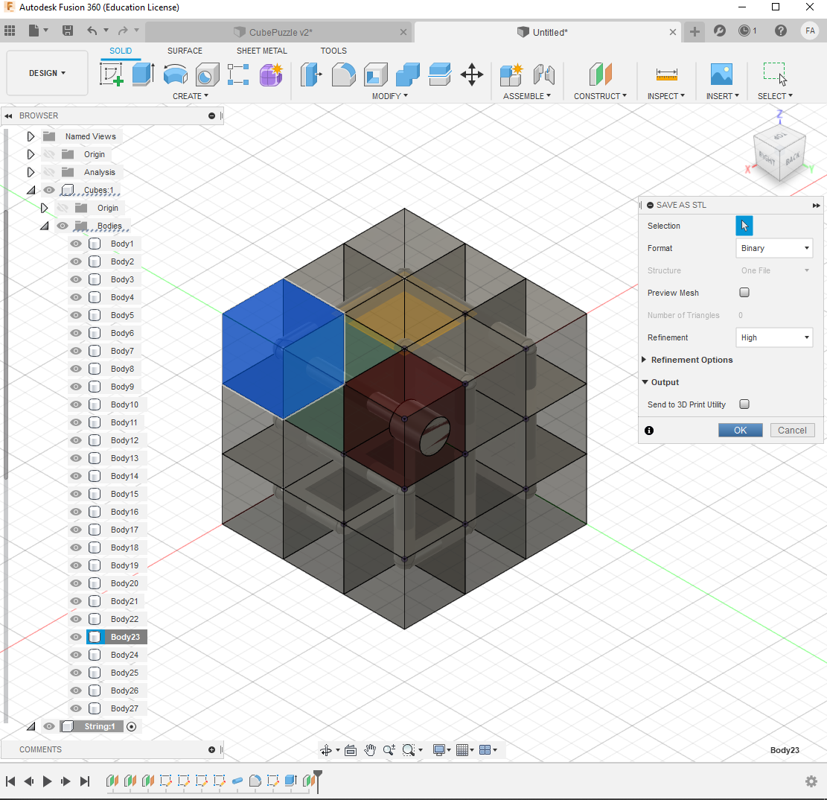Viewport: 827px width, 800px height.
Task: Click OK to export the STL
Action: click(740, 430)
